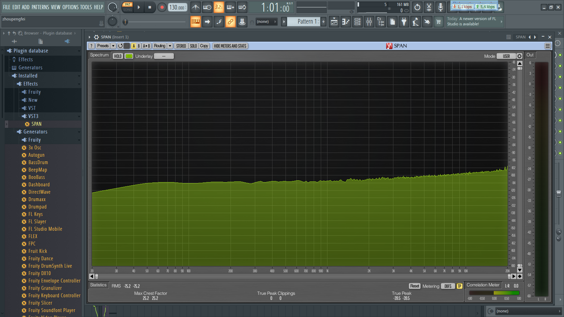This screenshot has width=564, height=317.
Task: Open the OPTIONS menu
Action: pyautogui.click(x=70, y=7)
